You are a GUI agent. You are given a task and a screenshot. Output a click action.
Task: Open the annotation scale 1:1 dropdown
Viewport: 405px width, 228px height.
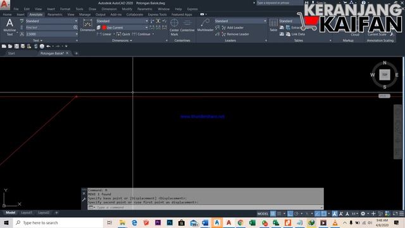click(x=355, y=213)
